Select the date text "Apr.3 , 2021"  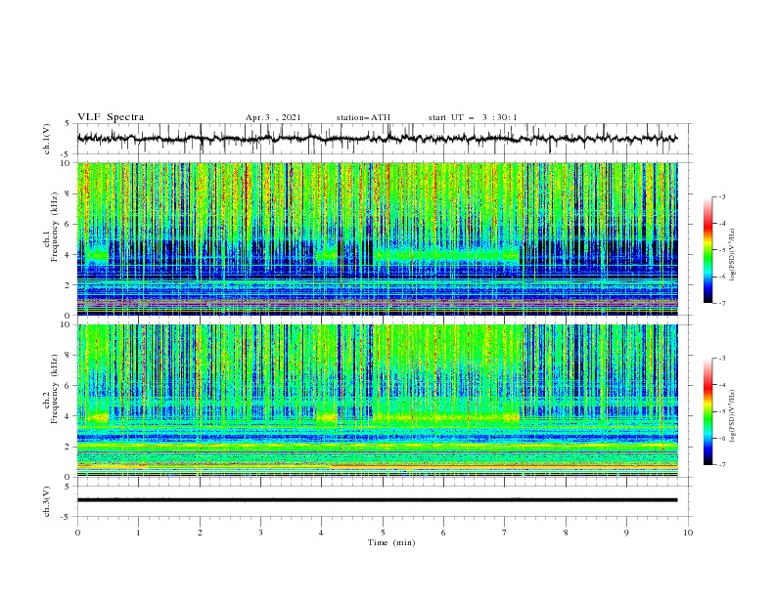273,117
